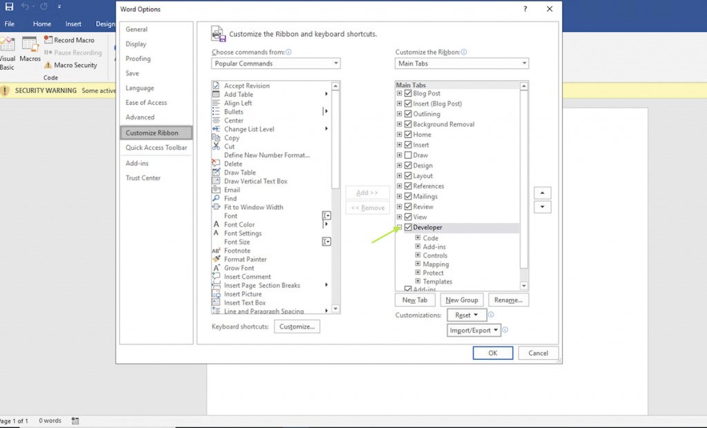Switch to the Trust Center category
Screen dimensions: 707x428
pyautogui.click(x=142, y=177)
